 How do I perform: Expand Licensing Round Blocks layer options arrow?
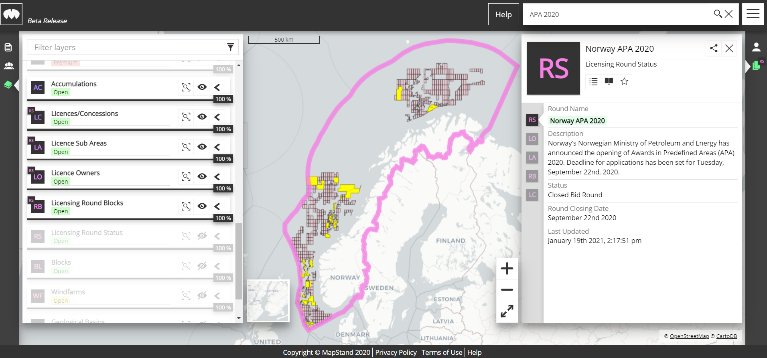point(217,206)
